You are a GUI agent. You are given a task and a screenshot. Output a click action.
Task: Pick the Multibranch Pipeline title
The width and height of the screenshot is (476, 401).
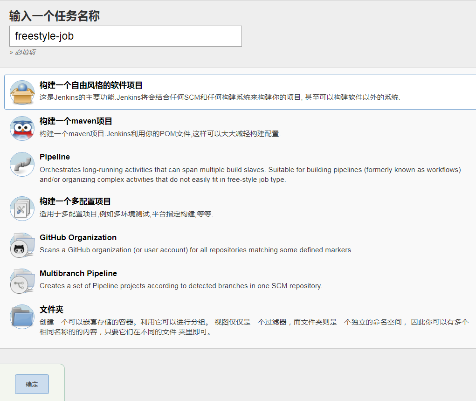coord(78,273)
